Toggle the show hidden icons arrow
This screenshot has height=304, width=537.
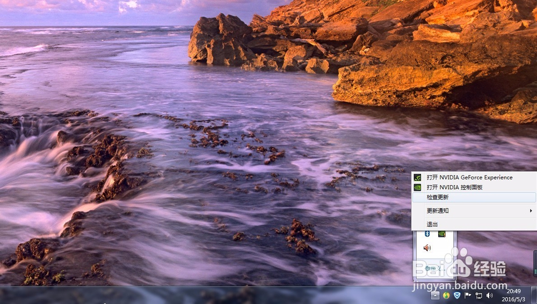click(x=435, y=295)
